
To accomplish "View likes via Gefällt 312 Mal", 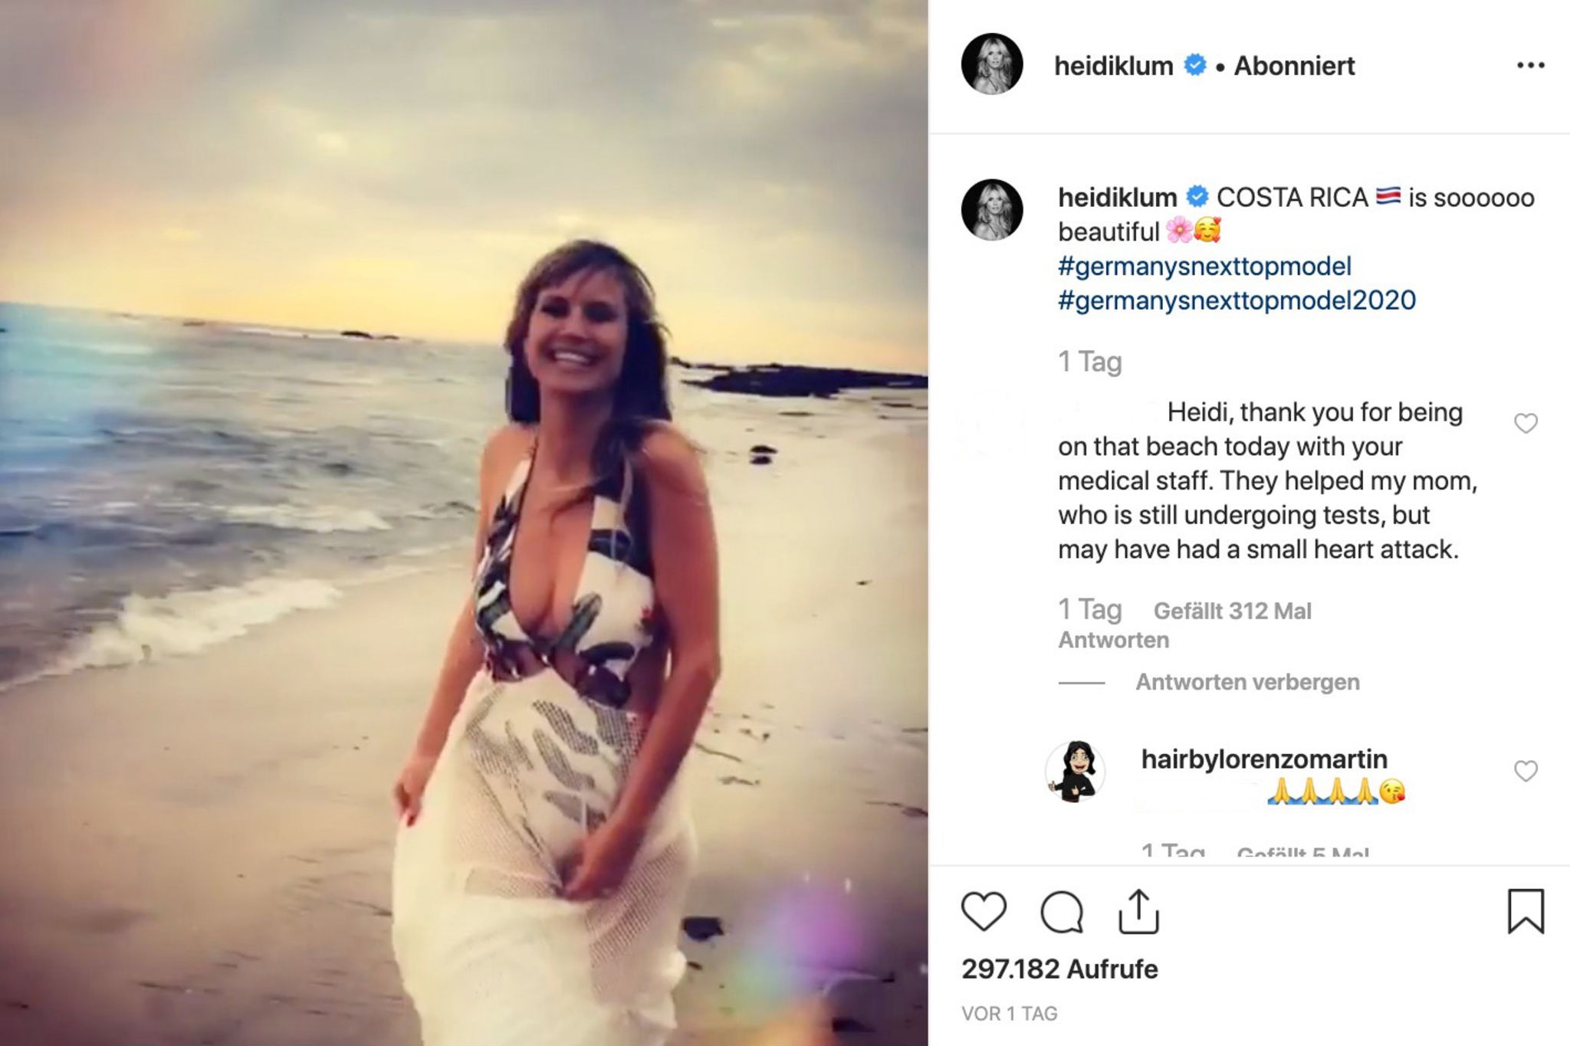I will 1232,611.
